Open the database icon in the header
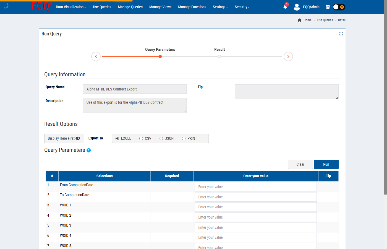Screen dimensions: 387x249 (328, 7)
